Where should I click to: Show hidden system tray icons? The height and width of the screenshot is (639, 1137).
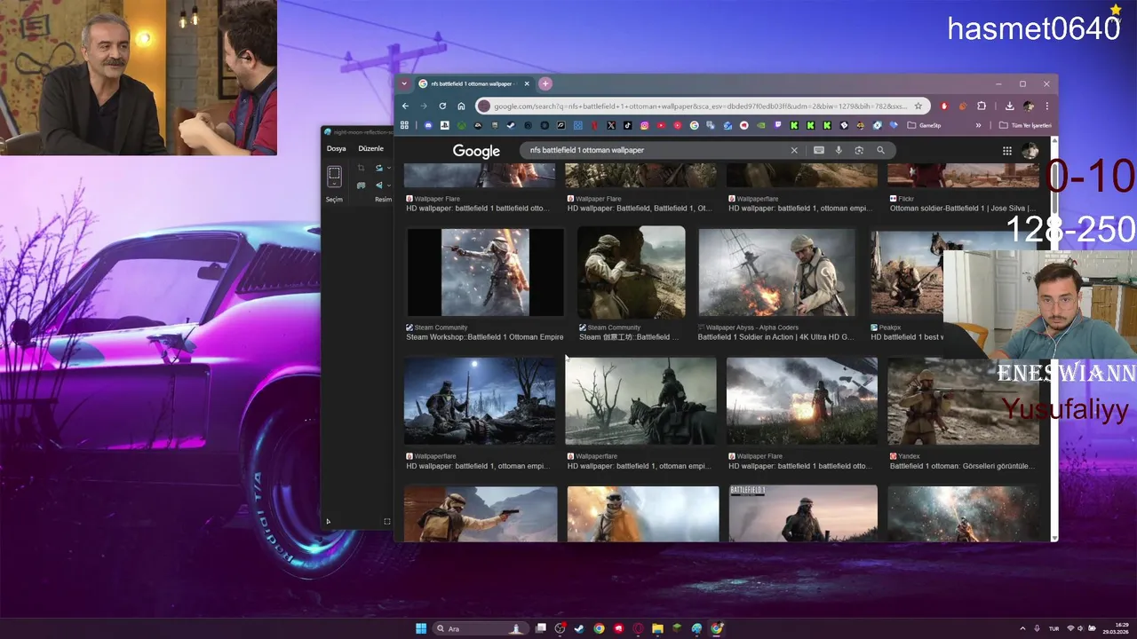(x=1022, y=628)
